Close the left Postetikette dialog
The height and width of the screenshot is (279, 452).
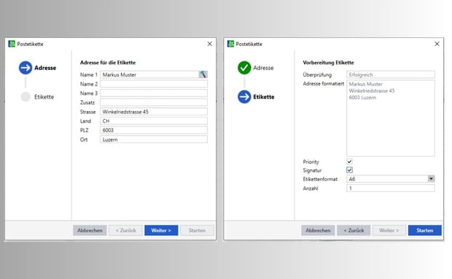pos(209,44)
